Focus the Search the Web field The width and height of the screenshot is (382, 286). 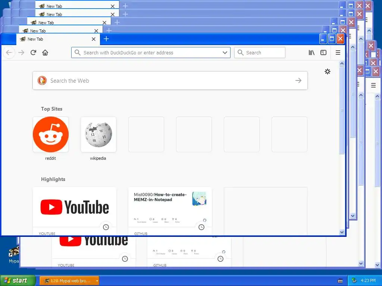(x=170, y=80)
